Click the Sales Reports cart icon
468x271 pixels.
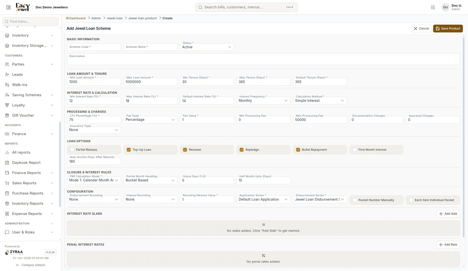click(x=7, y=183)
